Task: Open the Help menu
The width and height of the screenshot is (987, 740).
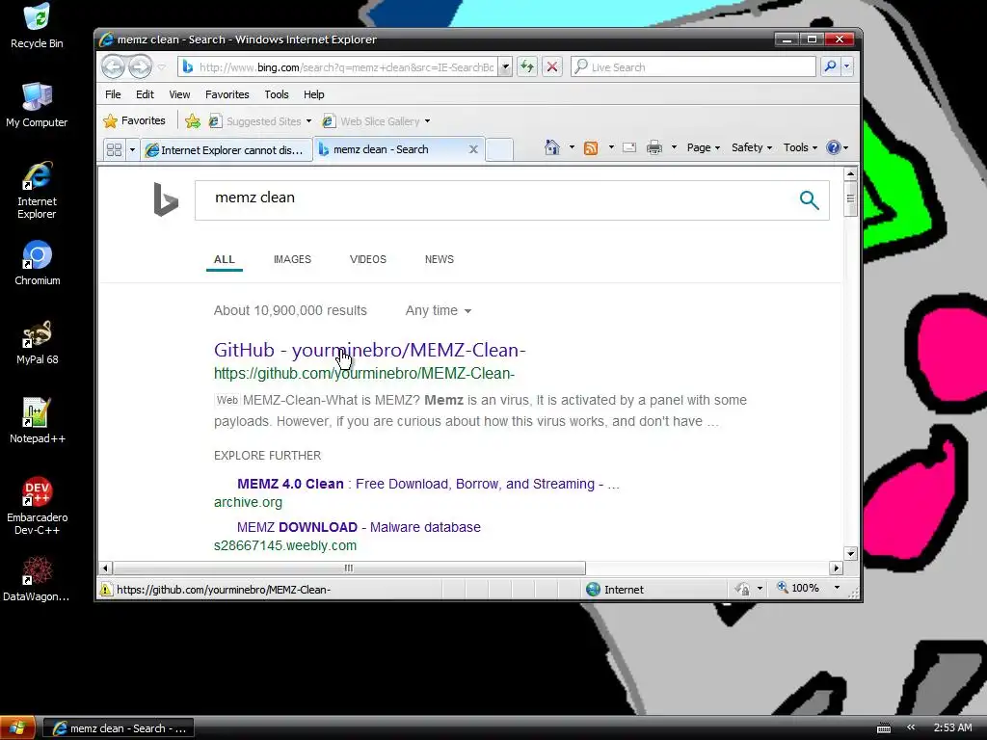Action: (313, 94)
